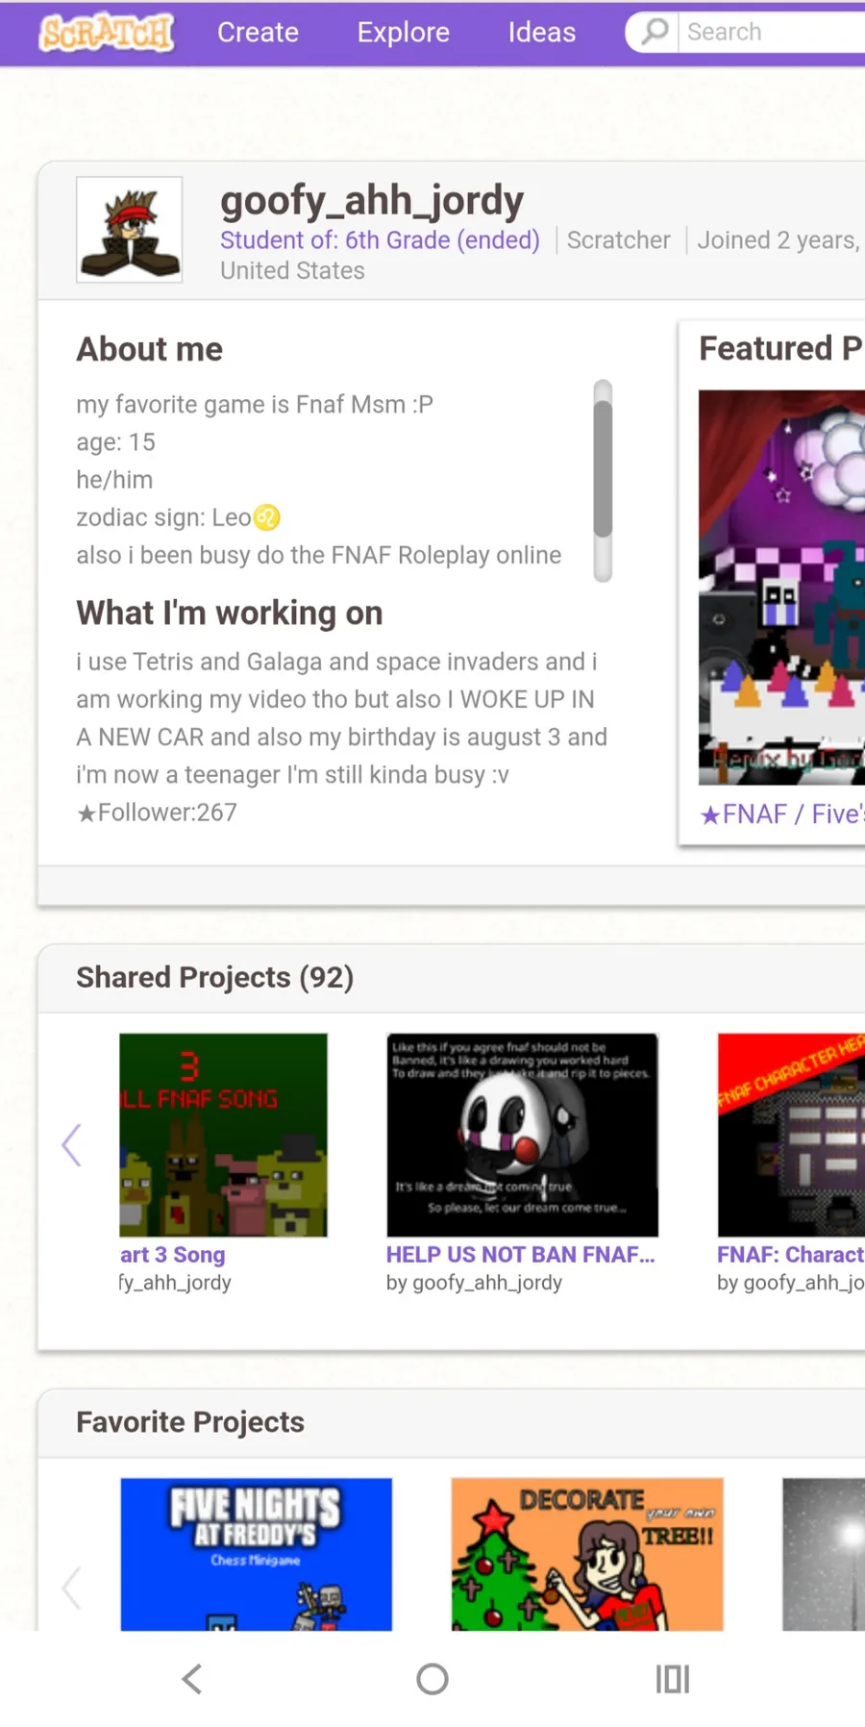
Task: Open the FNAF CHARACTER red banner thumbnail
Action: [x=791, y=1135]
